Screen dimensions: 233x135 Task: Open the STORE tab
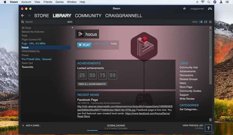pyautogui.click(x=42, y=16)
